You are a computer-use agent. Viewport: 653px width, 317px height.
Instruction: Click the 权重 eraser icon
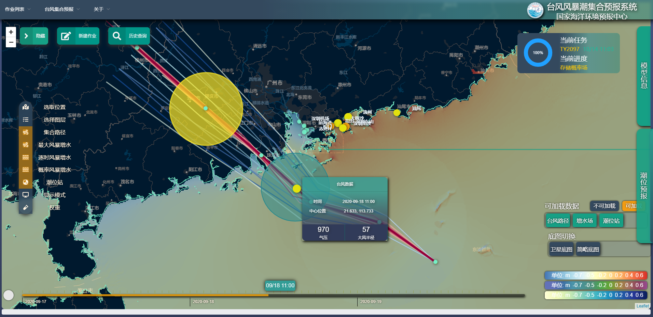(x=26, y=207)
